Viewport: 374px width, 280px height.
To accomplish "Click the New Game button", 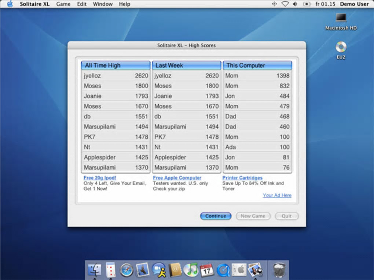I will pos(253,216).
